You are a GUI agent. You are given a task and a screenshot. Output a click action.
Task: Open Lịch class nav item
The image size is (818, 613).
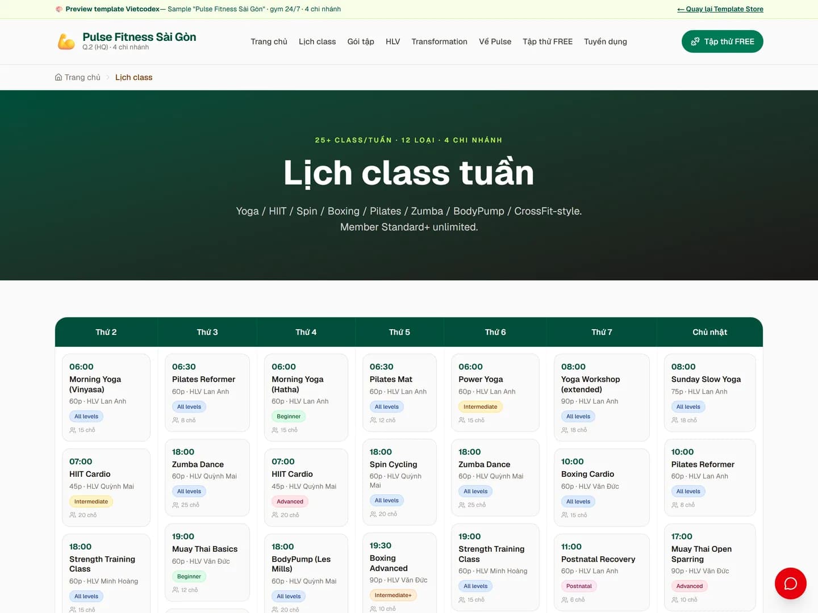[317, 41]
